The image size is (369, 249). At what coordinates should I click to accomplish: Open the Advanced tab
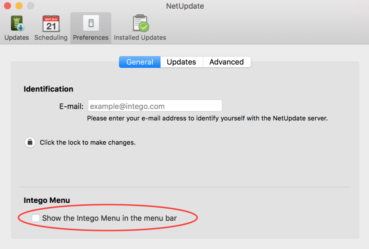coord(226,62)
